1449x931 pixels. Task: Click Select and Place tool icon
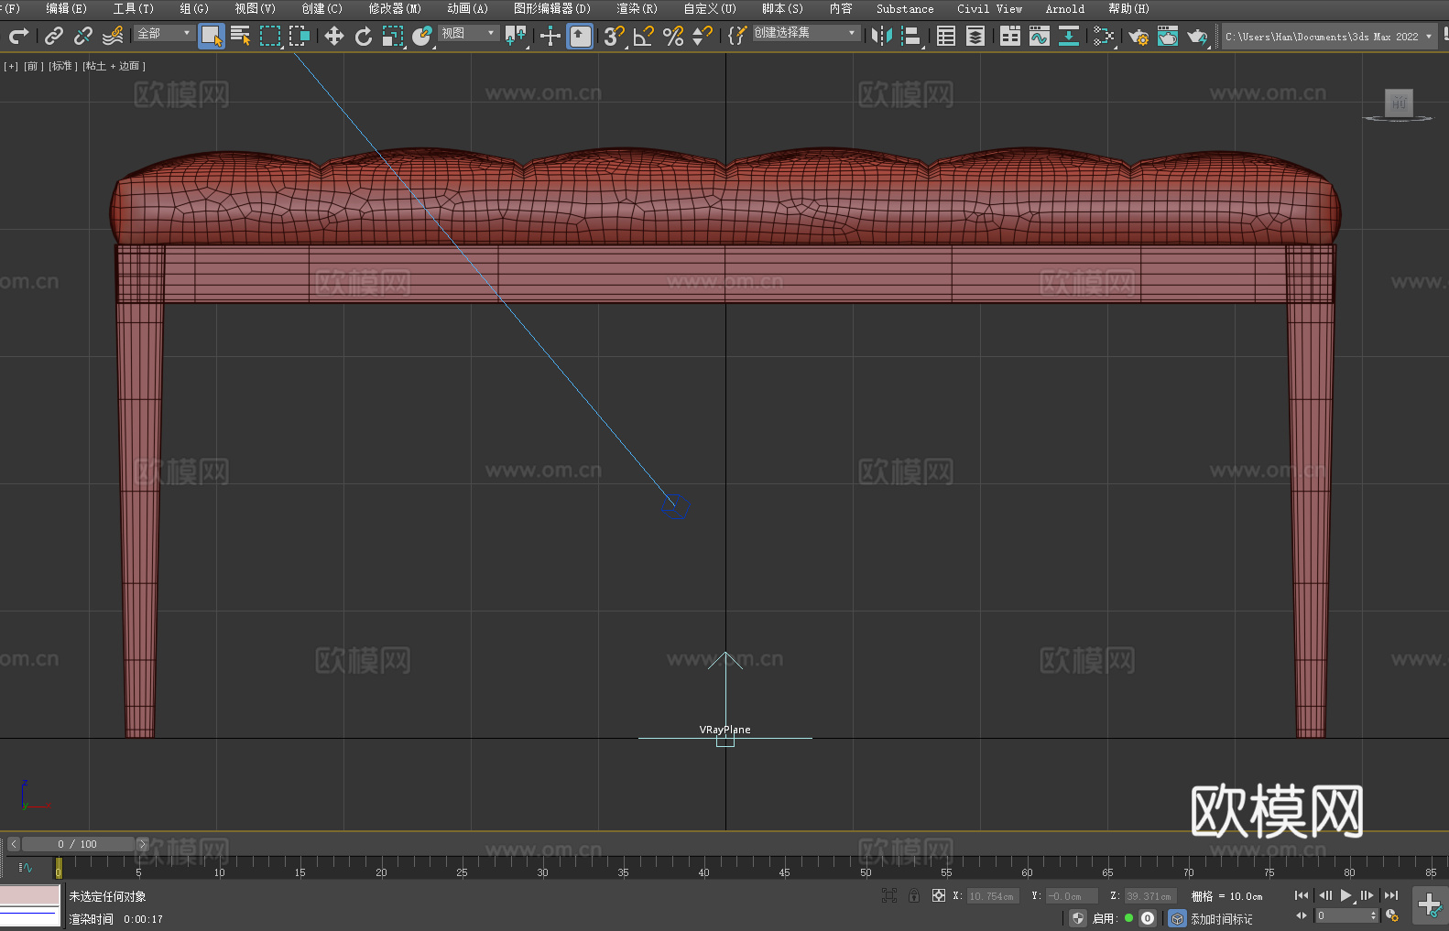[x=422, y=36]
